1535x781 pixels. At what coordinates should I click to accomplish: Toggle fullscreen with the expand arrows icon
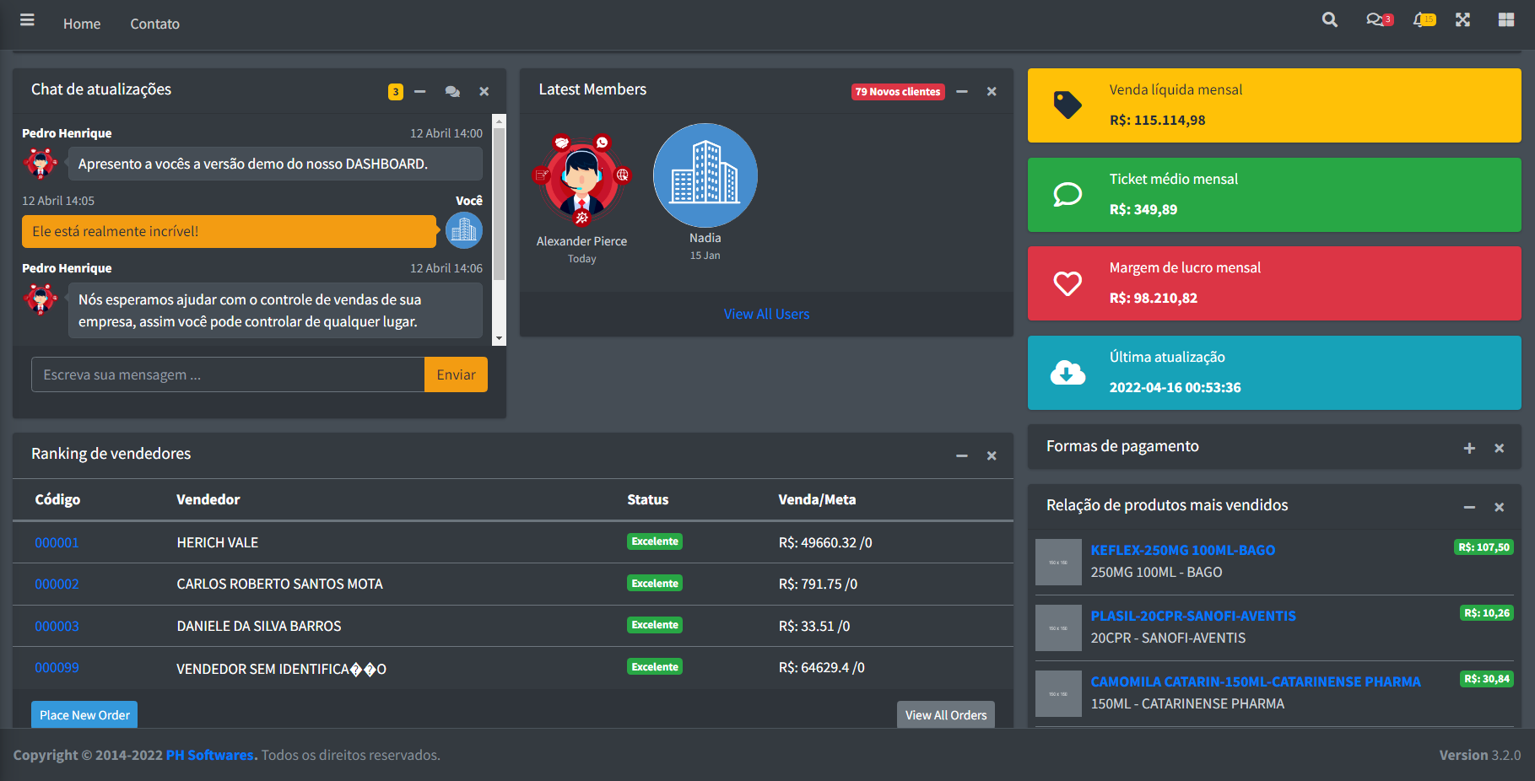point(1462,20)
